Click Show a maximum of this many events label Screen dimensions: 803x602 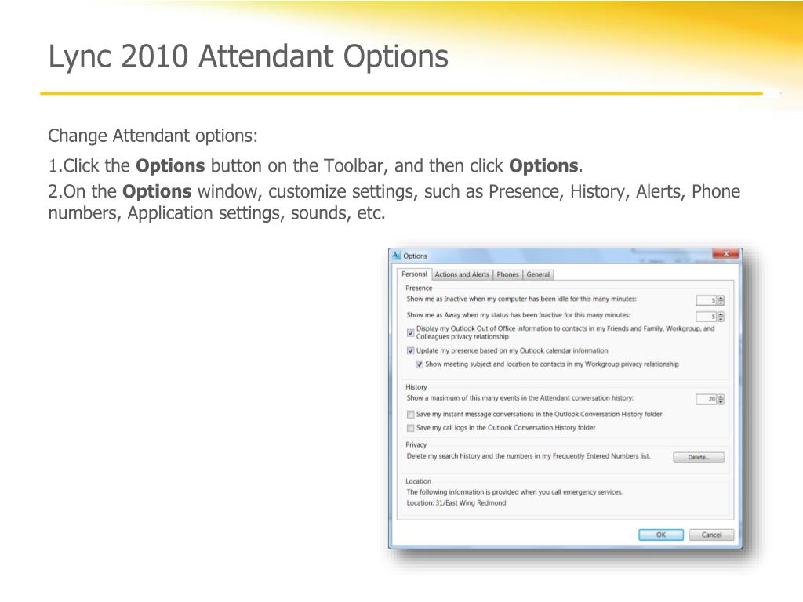click(520, 398)
